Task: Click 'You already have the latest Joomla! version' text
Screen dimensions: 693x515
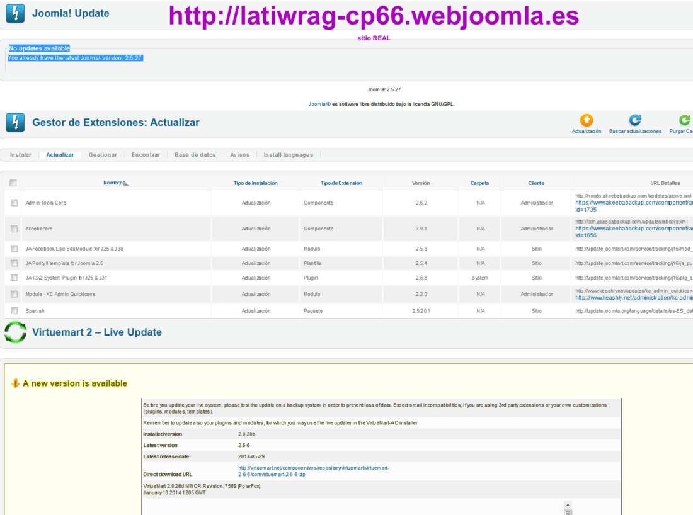Action: [75, 58]
